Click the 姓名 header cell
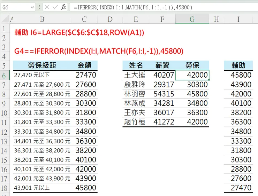 tap(136, 65)
